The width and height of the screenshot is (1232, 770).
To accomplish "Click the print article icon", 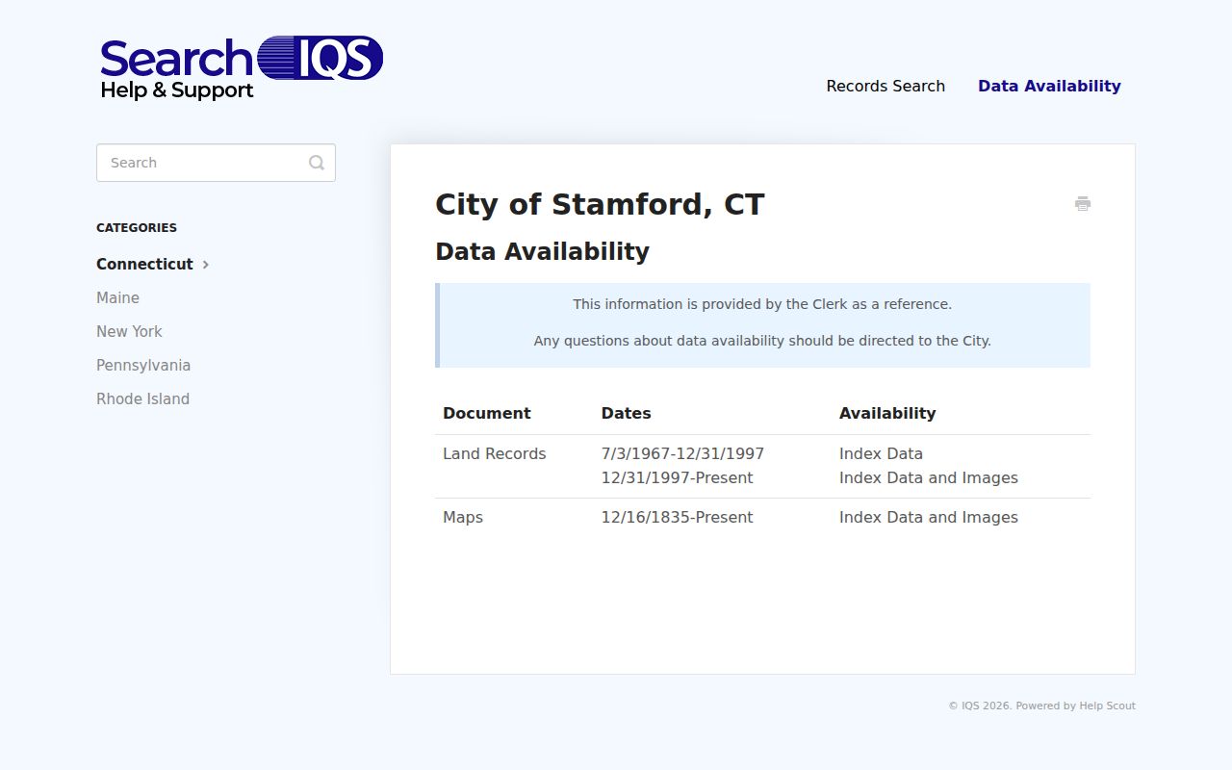I will [1083, 203].
